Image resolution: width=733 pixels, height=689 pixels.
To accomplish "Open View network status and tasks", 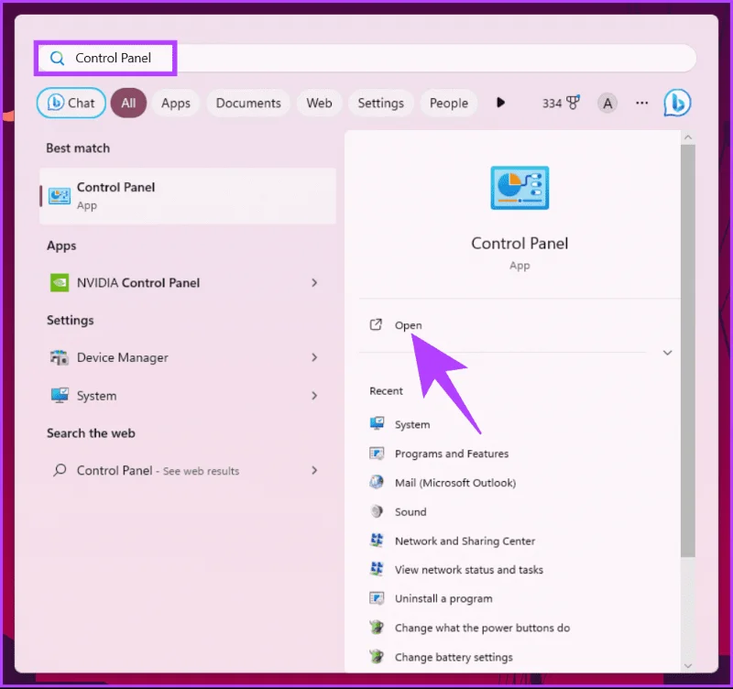I will (x=469, y=569).
